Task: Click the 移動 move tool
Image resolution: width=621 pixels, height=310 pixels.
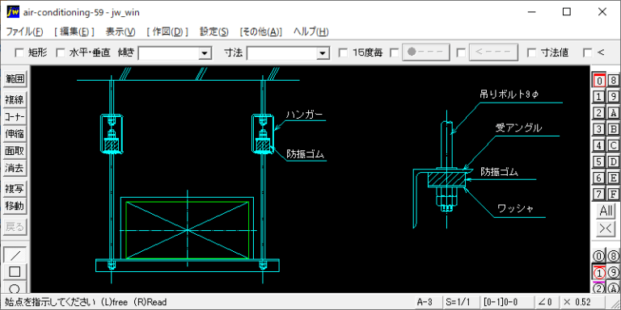Action: (x=15, y=206)
